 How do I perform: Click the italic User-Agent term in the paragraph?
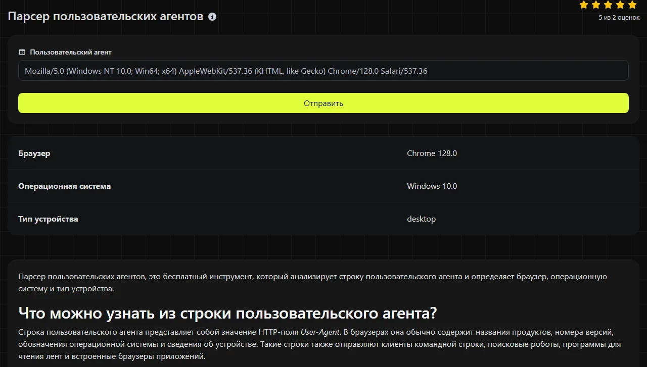(320, 332)
